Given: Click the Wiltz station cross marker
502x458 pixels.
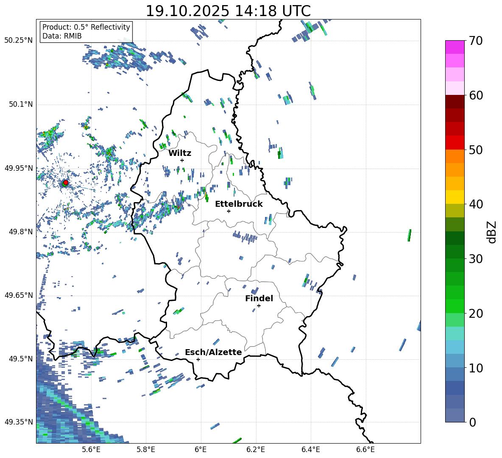Looking at the screenshot, I should coord(182,160).
